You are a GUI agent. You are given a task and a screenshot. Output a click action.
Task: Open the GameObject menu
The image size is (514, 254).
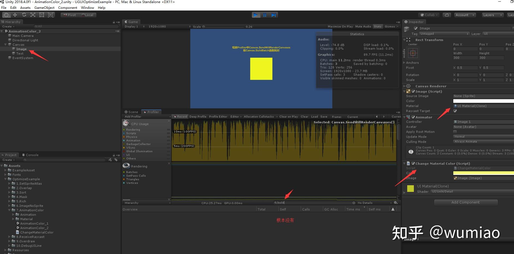click(44, 7)
